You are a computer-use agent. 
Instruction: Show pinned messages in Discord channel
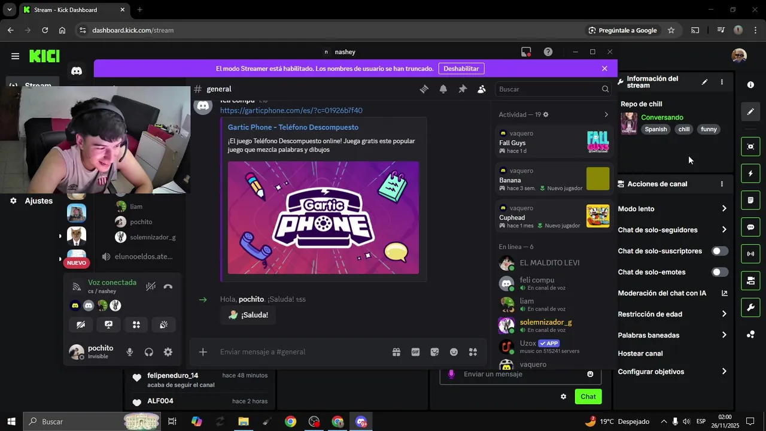(463, 89)
